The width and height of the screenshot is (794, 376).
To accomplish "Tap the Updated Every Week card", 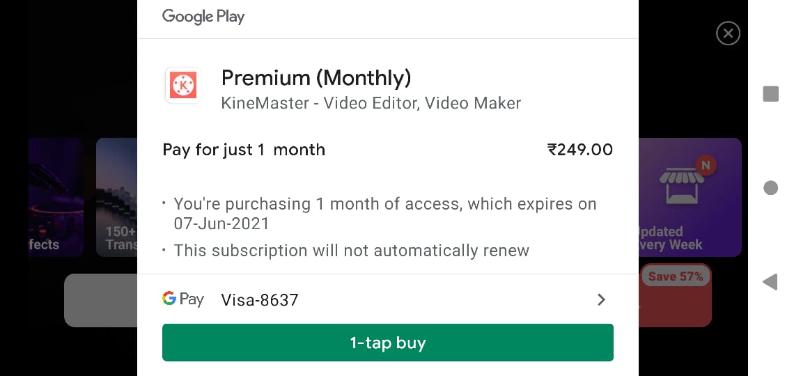I will tap(690, 197).
